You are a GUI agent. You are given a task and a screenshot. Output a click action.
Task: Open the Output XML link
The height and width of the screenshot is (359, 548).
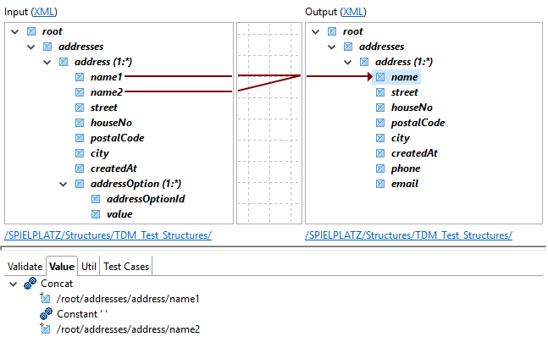(353, 11)
